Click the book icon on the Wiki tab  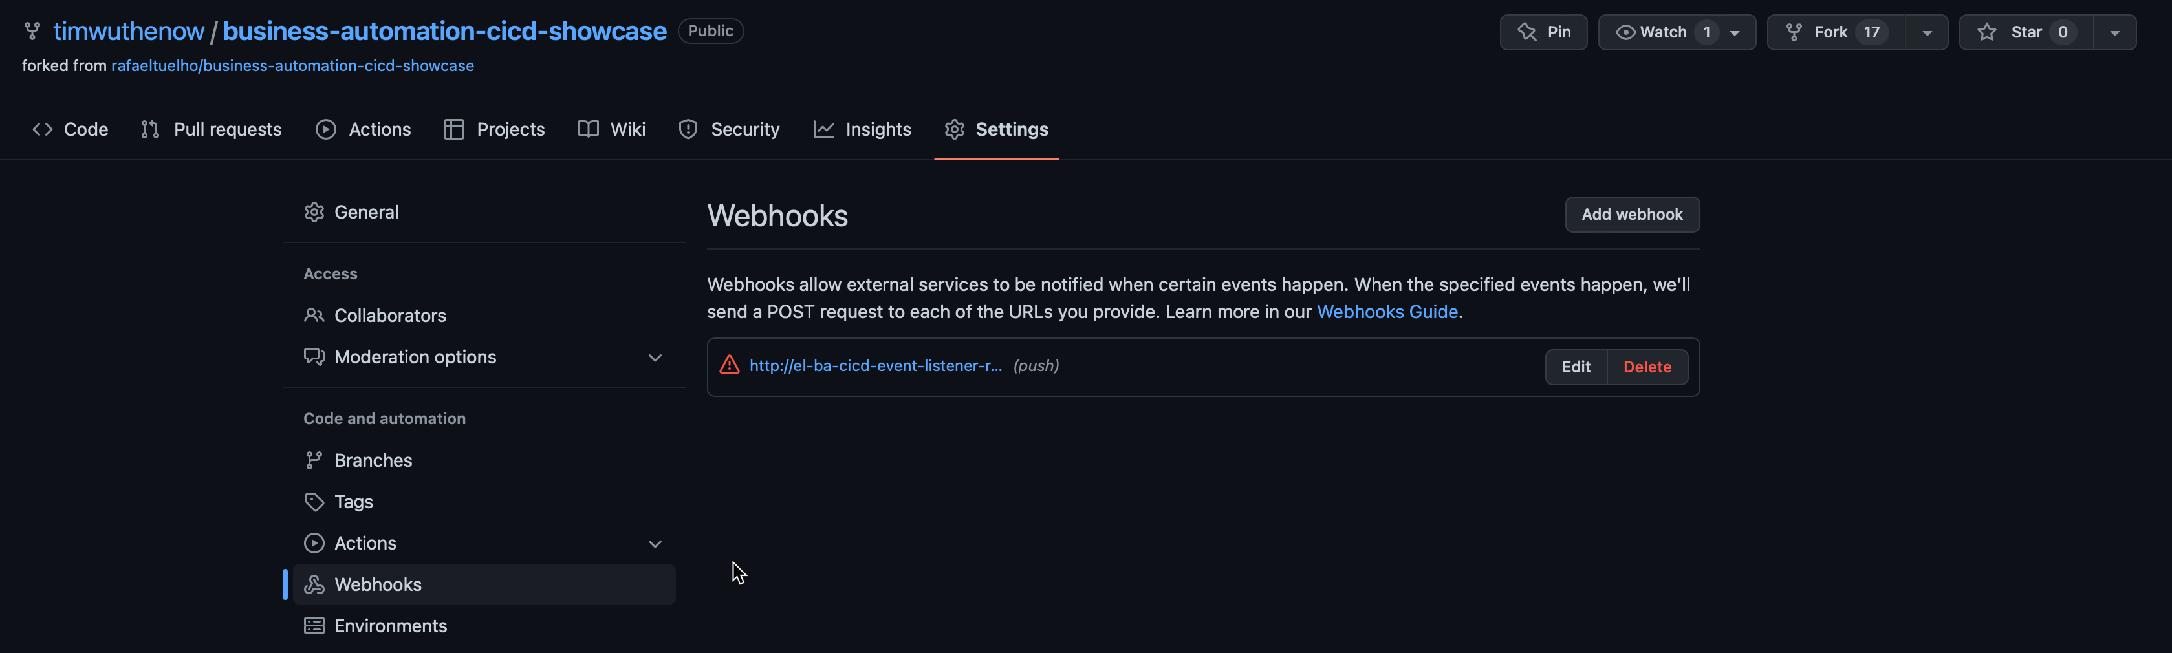click(589, 129)
